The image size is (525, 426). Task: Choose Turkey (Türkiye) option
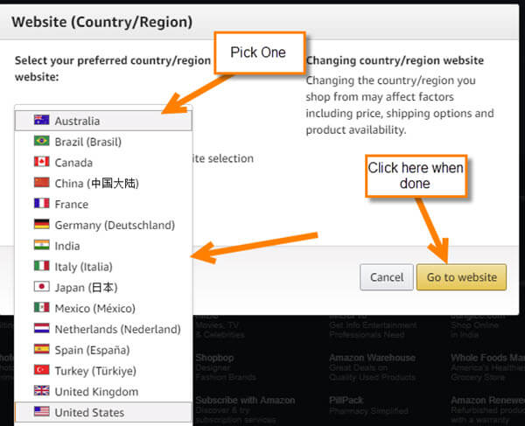point(103,370)
